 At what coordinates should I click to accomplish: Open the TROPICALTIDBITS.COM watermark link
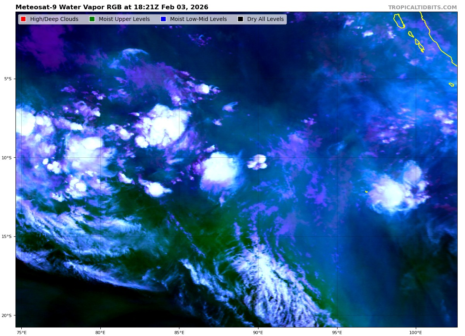pos(422,8)
